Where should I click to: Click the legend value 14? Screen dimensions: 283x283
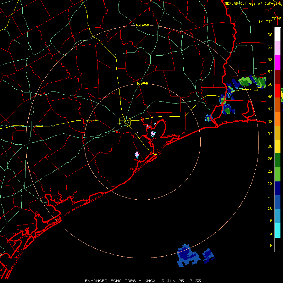coord(270,196)
